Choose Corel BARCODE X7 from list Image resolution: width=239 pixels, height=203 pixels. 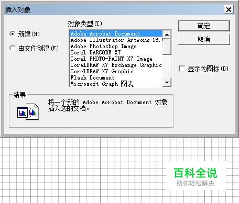116,52
